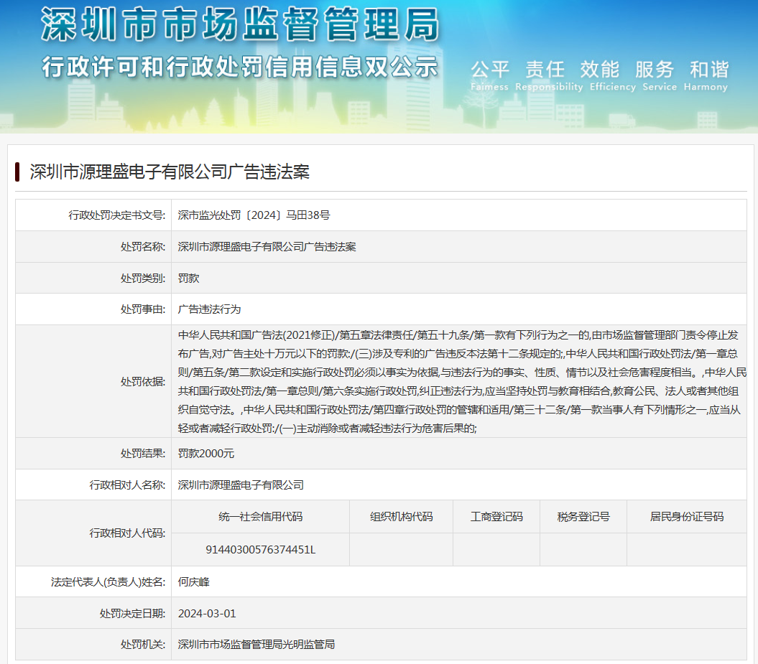Click the penalty category value 罚款

tap(188, 278)
